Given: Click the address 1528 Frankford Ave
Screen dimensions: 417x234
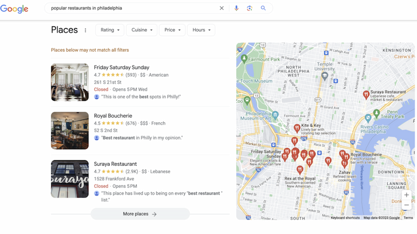Looking at the screenshot, I should 114,179.
